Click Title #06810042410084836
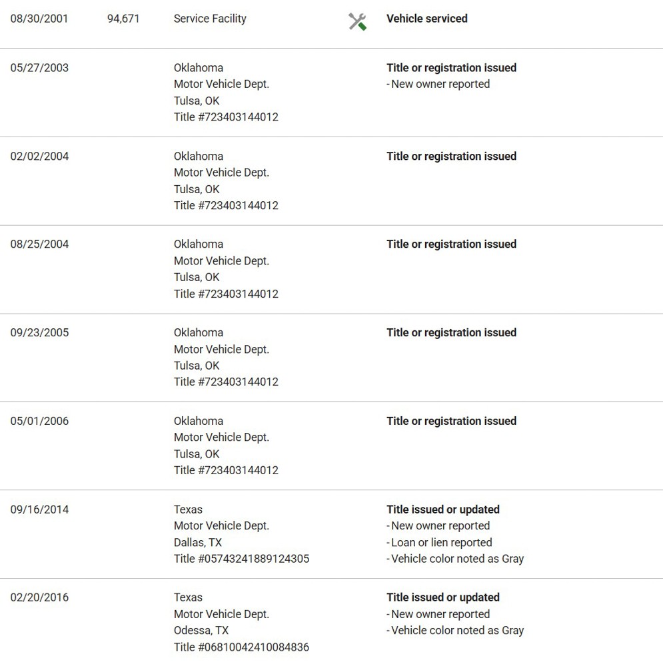The image size is (663, 666). [241, 647]
